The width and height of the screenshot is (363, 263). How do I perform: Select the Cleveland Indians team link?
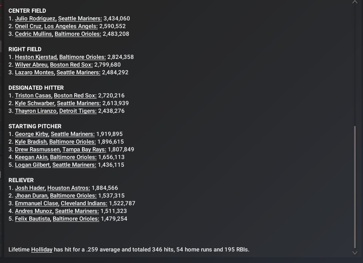pos(84,203)
